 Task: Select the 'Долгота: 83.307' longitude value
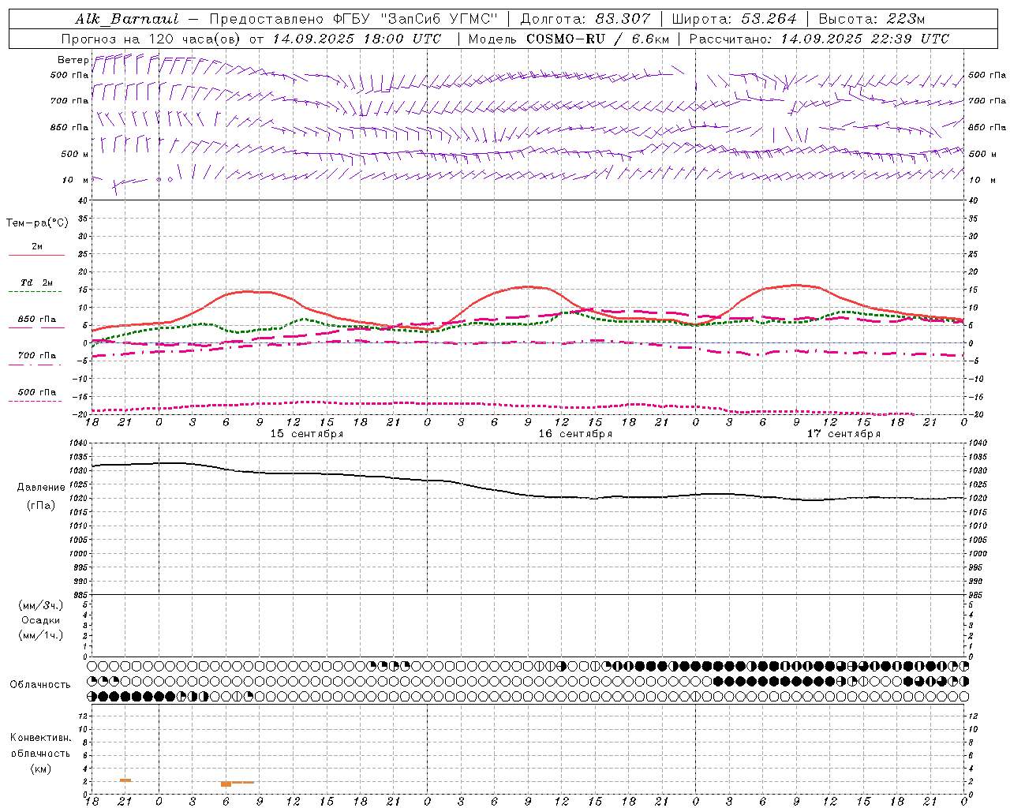(x=585, y=19)
